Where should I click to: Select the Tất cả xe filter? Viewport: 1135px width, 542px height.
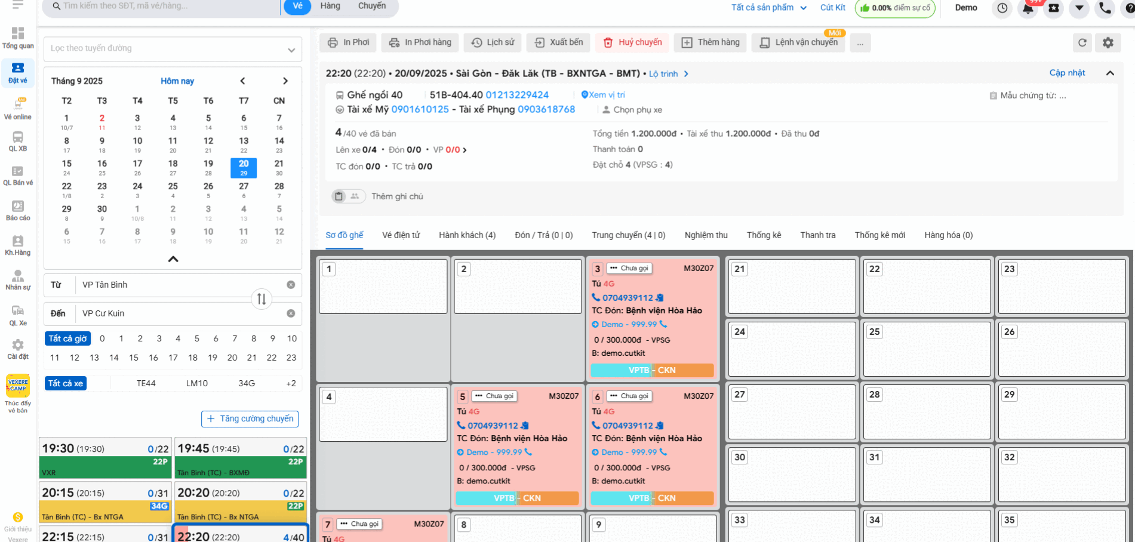[66, 383]
